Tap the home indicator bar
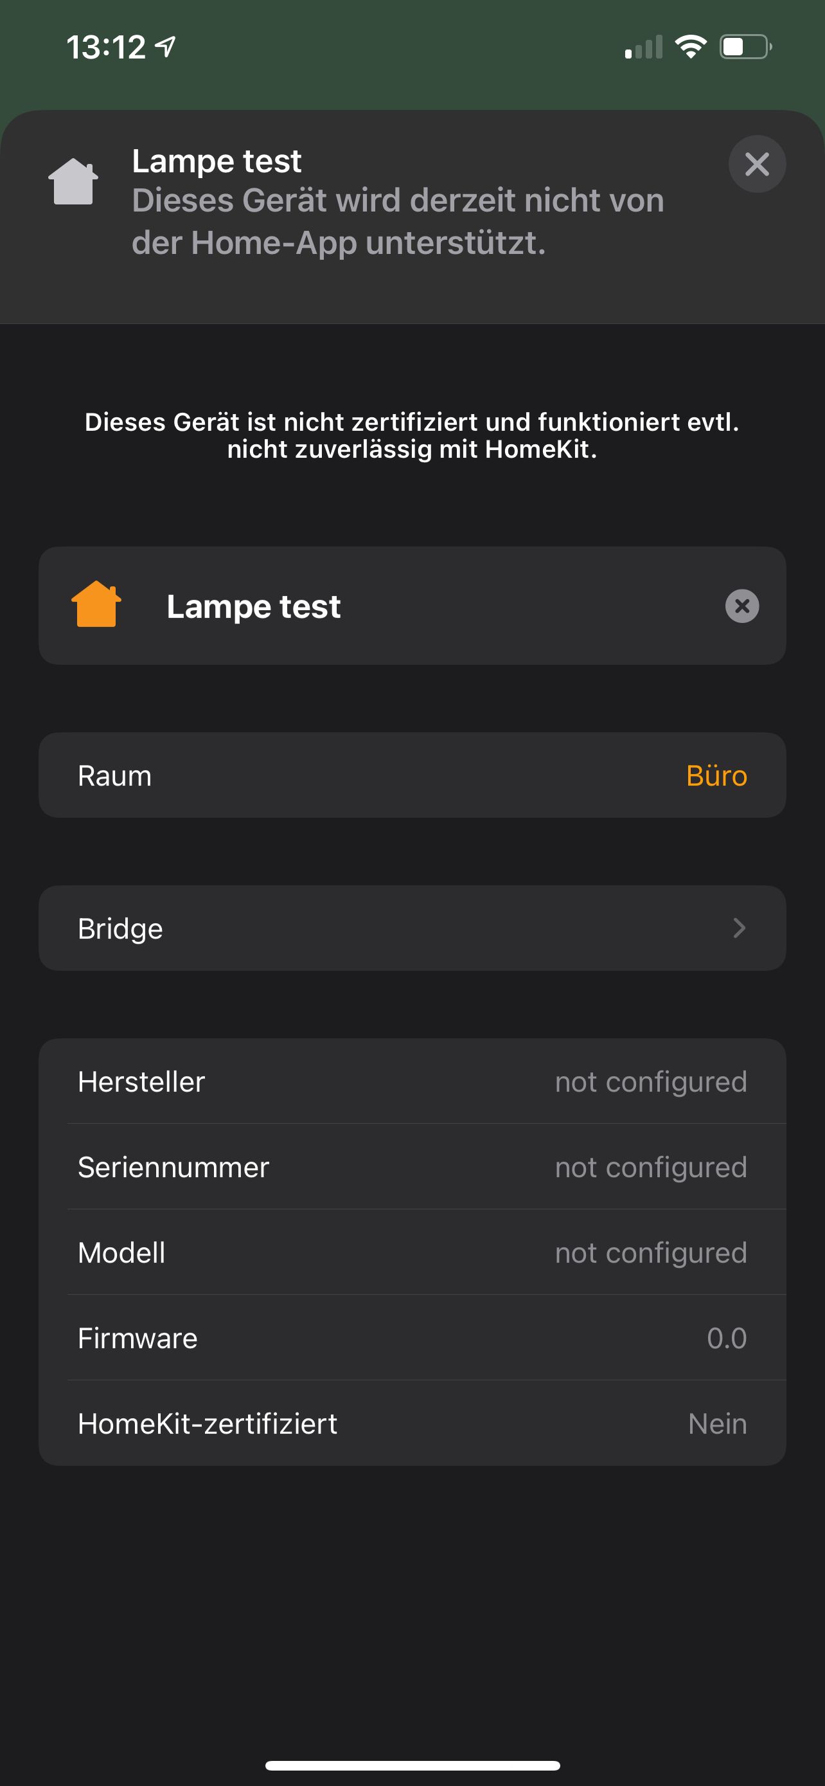 tap(412, 1765)
